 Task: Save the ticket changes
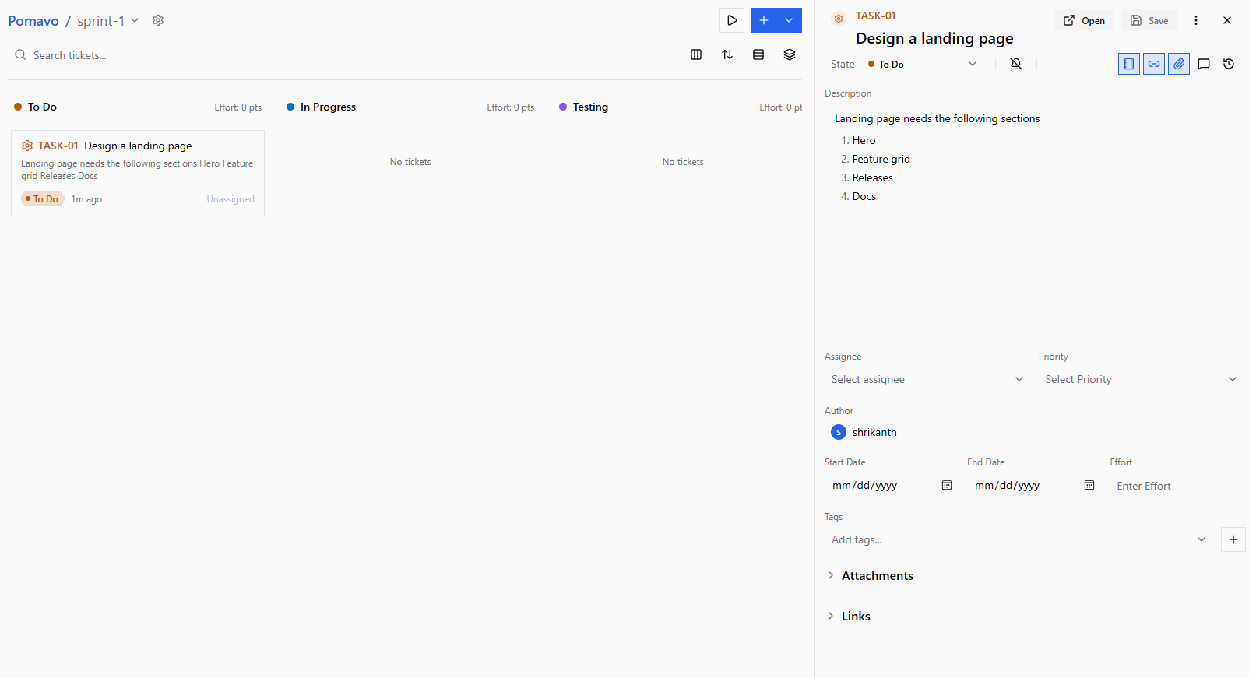tap(1149, 20)
